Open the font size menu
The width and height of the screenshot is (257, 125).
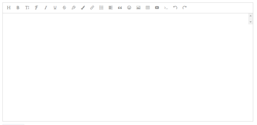(27, 8)
